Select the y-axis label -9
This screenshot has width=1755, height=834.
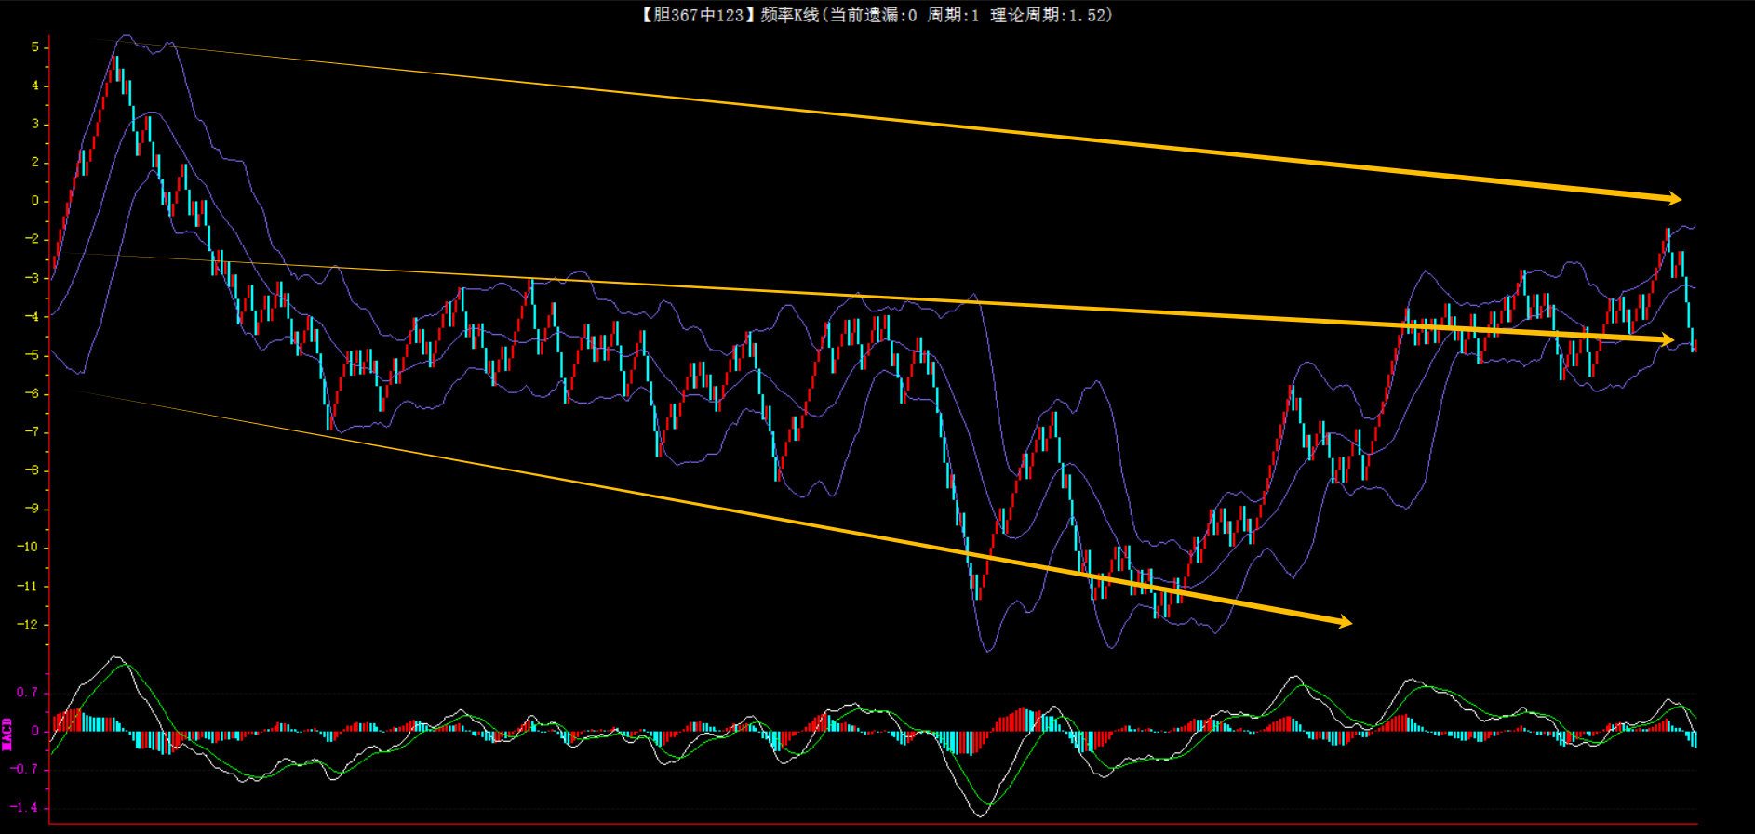coord(33,509)
